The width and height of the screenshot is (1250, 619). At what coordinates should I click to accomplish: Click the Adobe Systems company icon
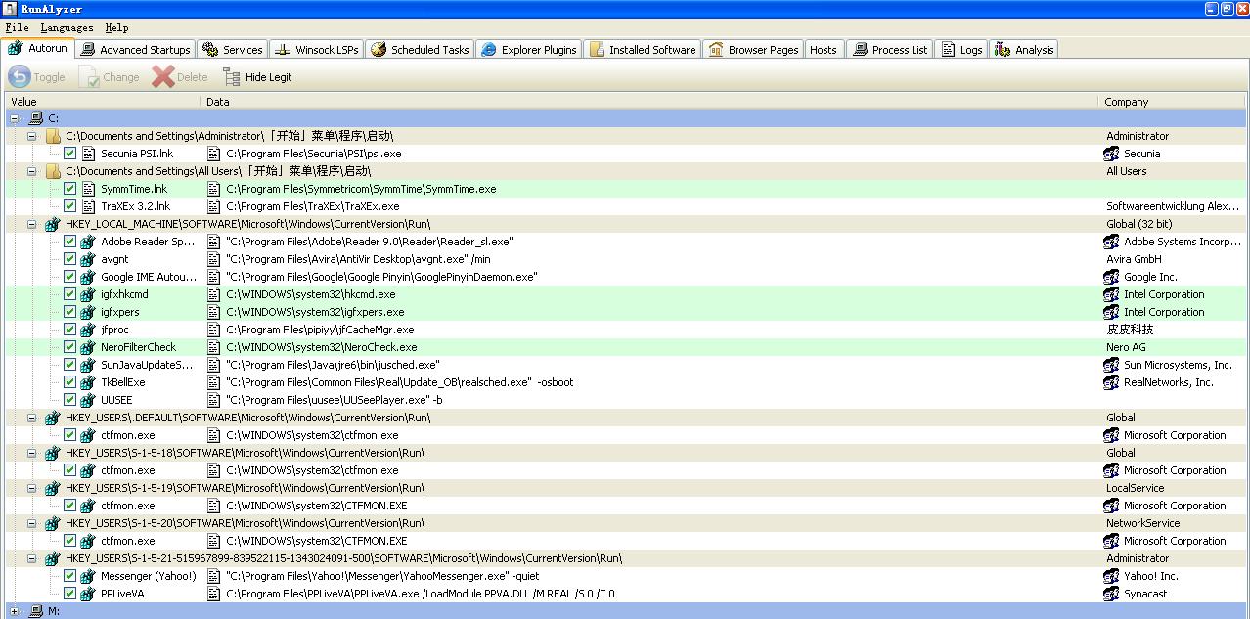click(x=1111, y=242)
